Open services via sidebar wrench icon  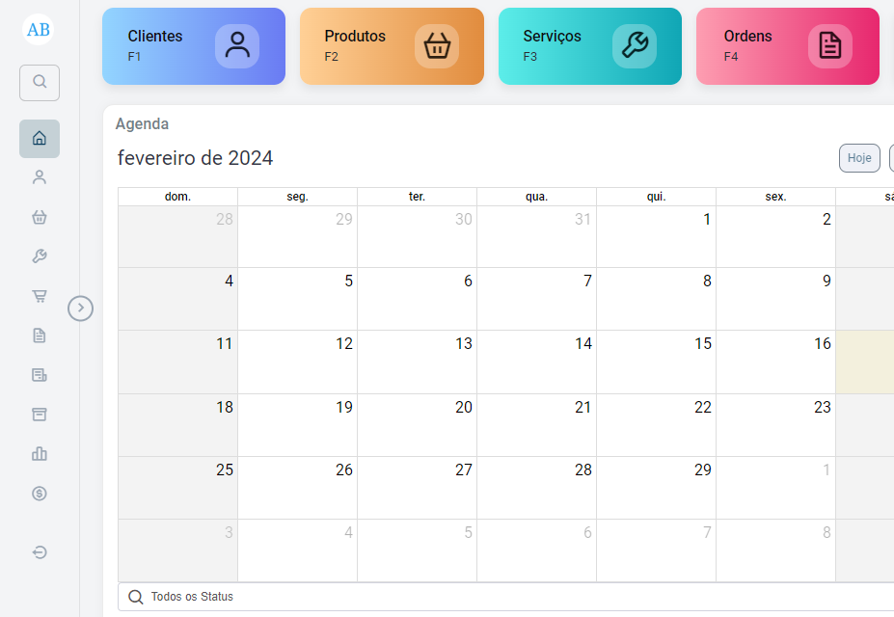40,256
